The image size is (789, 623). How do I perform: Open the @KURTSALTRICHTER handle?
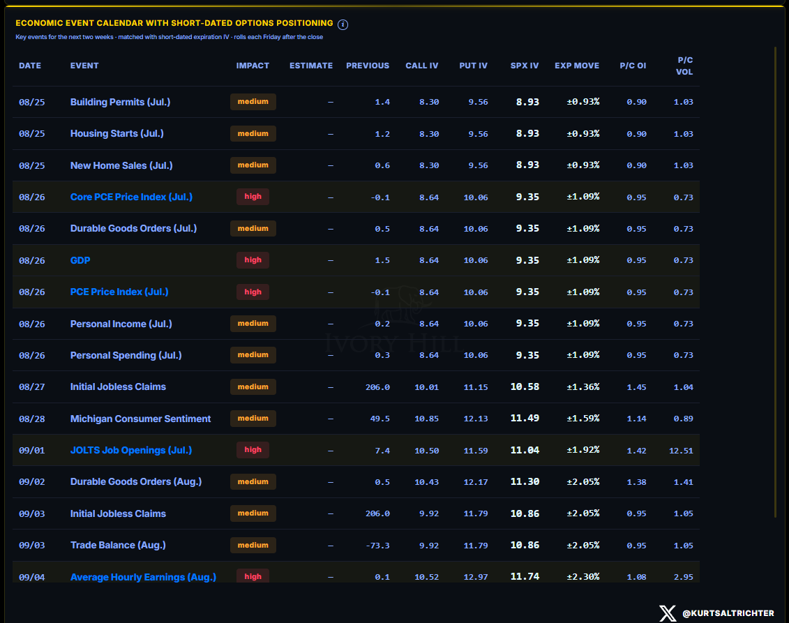(728, 613)
